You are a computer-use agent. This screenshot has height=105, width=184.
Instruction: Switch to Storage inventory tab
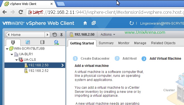tap(42, 42)
